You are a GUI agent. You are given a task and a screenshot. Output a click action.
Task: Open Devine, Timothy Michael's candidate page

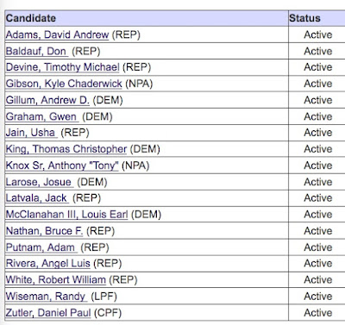pos(62,67)
